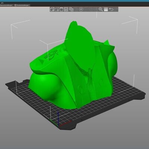Toggle variable layer height icon

106,9
